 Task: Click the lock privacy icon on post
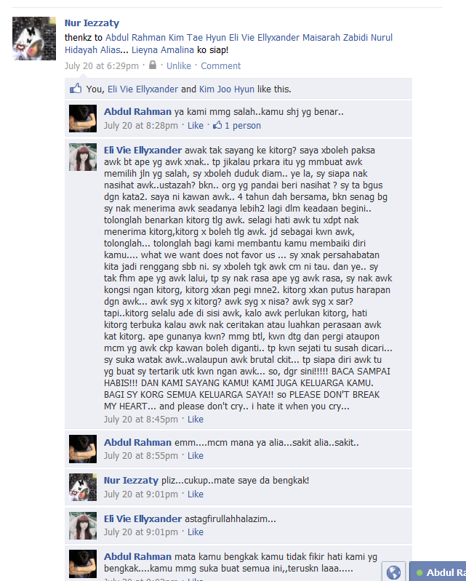152,65
